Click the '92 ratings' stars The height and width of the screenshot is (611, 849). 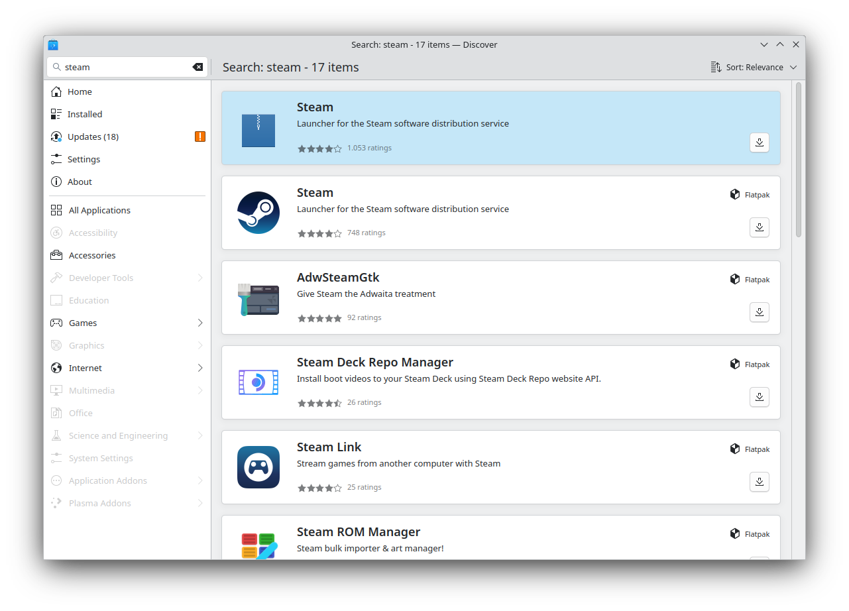point(319,318)
